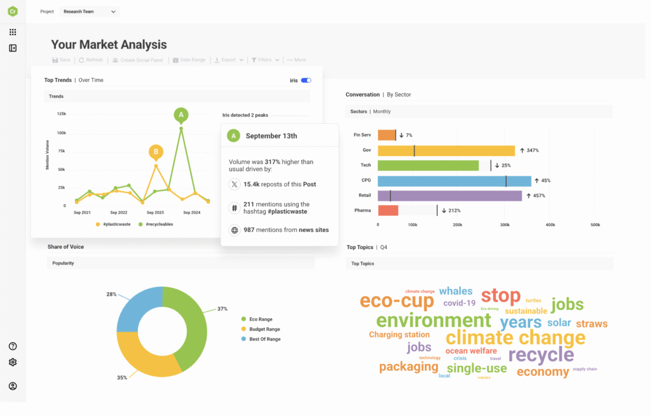Click the globe news sites icon
This screenshot has height=416, width=651.
[235, 230]
